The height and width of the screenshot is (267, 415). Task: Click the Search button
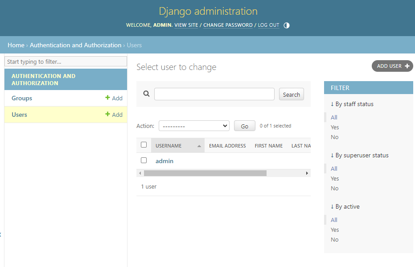(292, 94)
